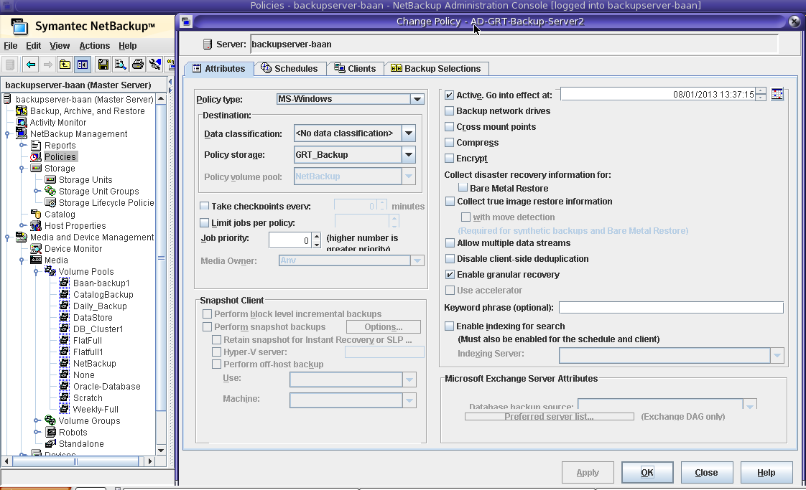
Task: Open Device Monitor in tree
Action: (73, 249)
